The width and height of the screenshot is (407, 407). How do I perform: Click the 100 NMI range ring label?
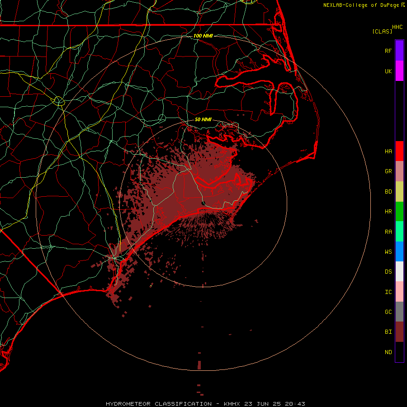(x=203, y=36)
